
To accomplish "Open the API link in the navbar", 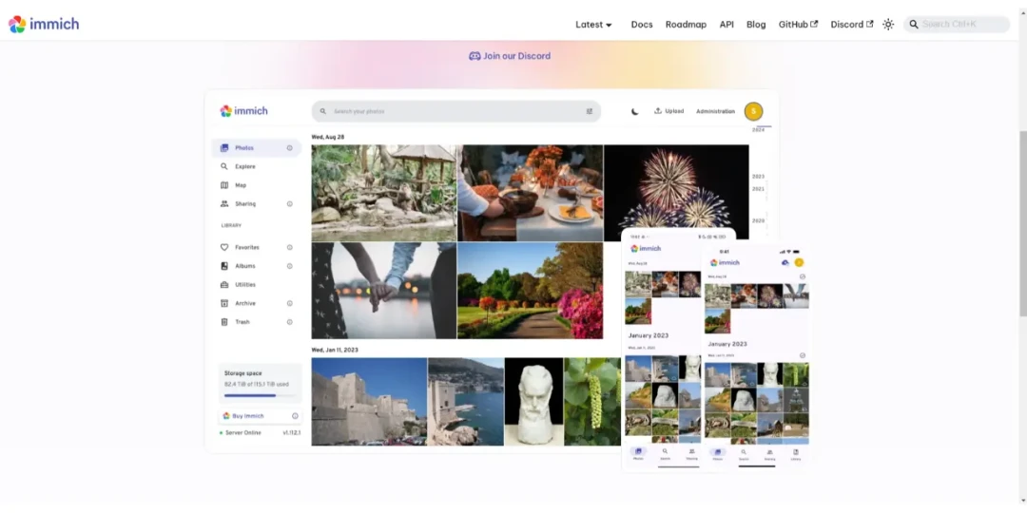I will [x=727, y=24].
